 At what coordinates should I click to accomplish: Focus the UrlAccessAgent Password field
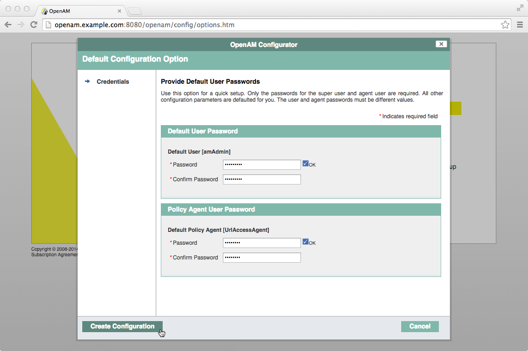261,243
